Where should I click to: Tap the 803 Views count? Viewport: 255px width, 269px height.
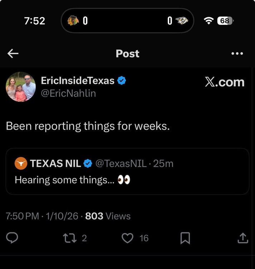point(108,216)
